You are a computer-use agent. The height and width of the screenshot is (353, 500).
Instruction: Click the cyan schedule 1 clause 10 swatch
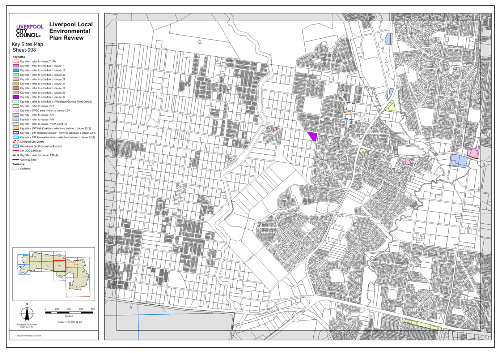pyautogui.click(x=16, y=70)
